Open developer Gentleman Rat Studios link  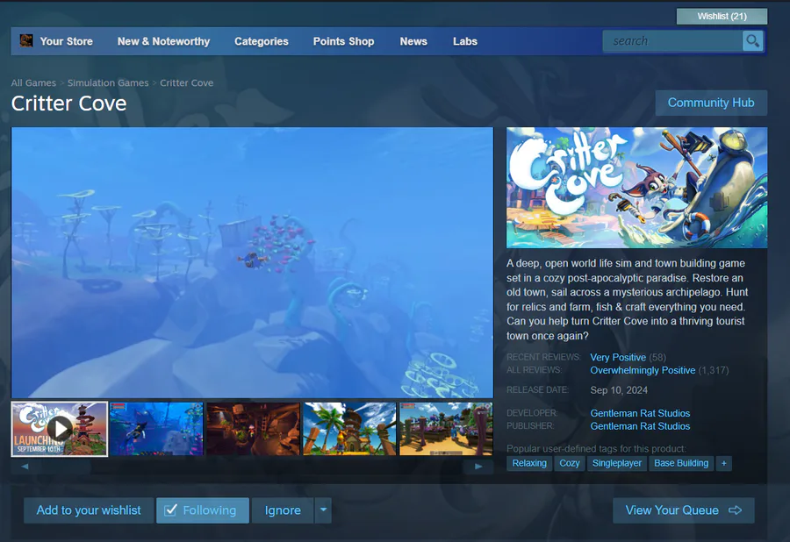click(641, 413)
